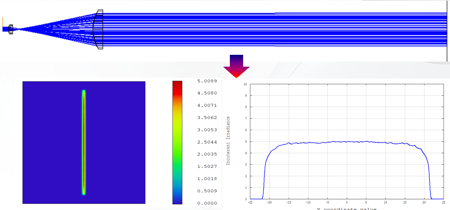This screenshot has height=210, width=450.
Task: Click the X coordinate value axis label
Action: [x=347, y=209]
